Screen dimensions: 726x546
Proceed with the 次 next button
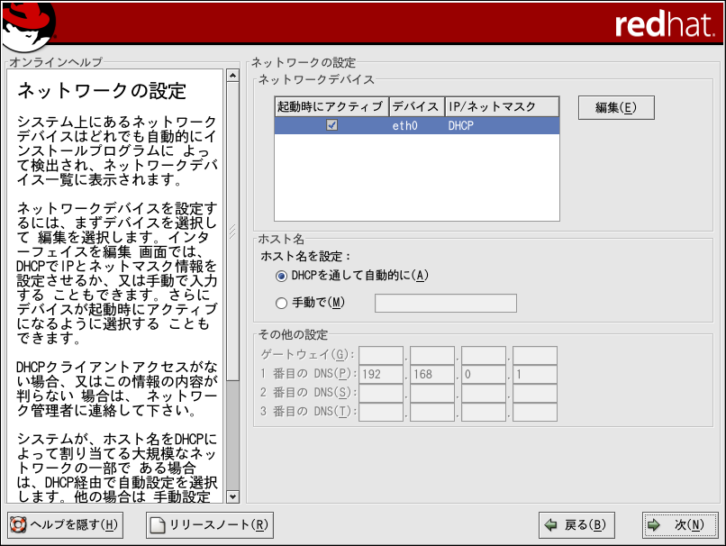tap(679, 524)
